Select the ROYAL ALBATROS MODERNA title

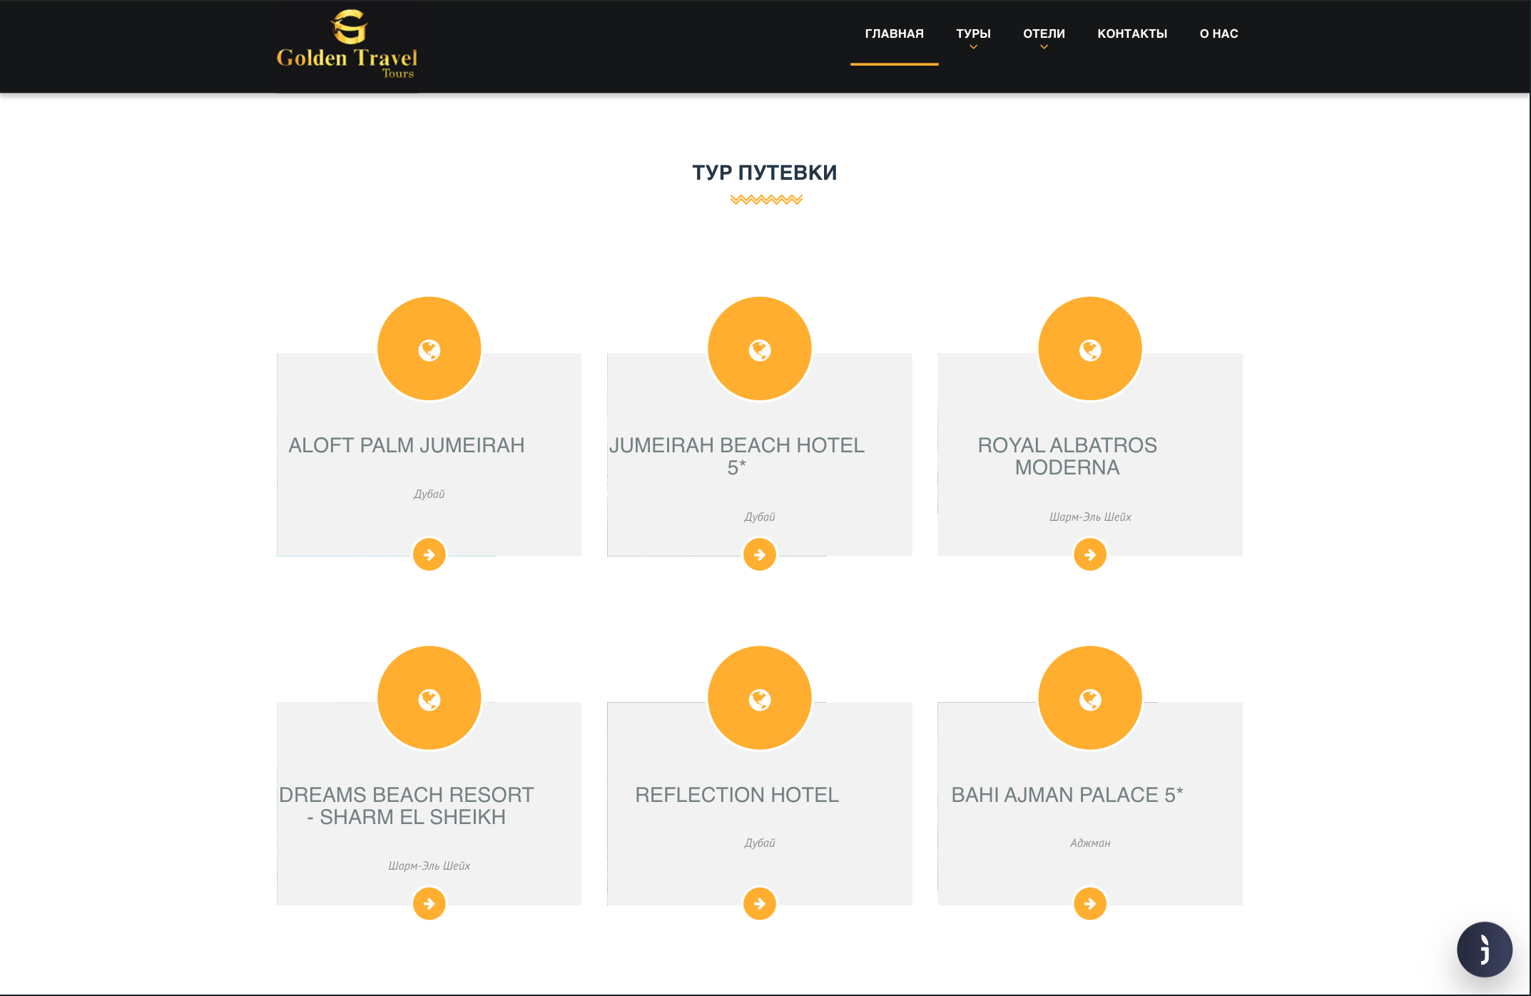[x=1067, y=456]
